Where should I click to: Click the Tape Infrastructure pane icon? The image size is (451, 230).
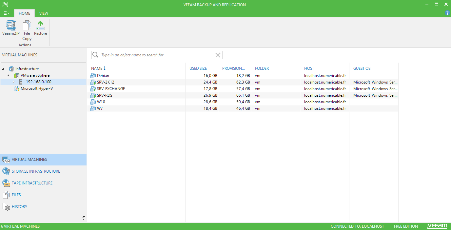tap(6, 183)
